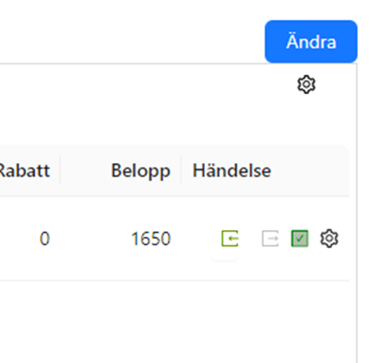Register check-out using the faded arrow-out icon

[x=270, y=239]
